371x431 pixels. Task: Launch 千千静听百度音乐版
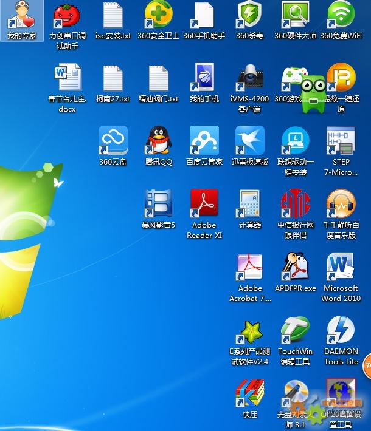(341, 203)
